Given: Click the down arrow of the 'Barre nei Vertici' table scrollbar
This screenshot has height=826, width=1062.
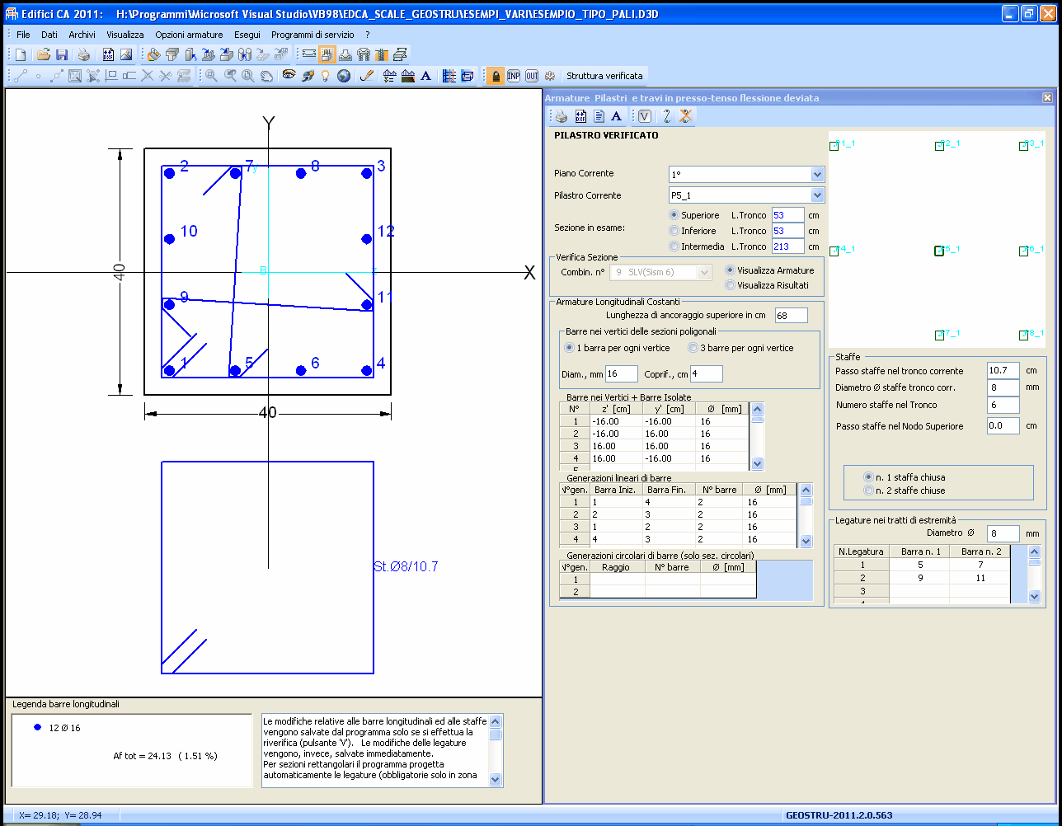Looking at the screenshot, I should pyautogui.click(x=758, y=463).
